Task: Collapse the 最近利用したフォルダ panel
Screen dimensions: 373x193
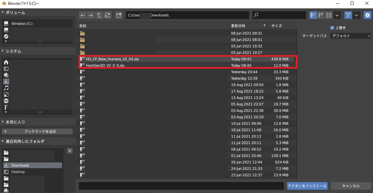Action: 3,141
